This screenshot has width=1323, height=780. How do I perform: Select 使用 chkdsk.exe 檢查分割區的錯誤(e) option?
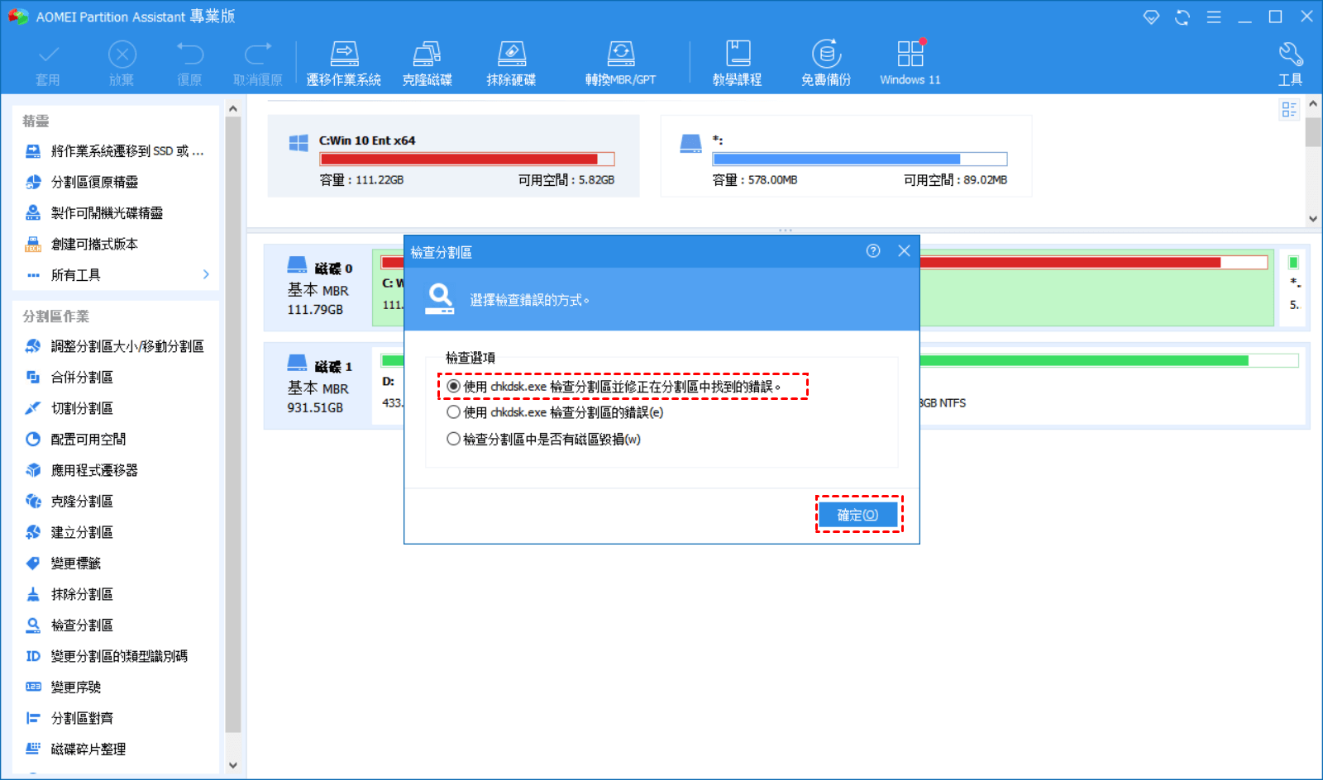pos(555,413)
